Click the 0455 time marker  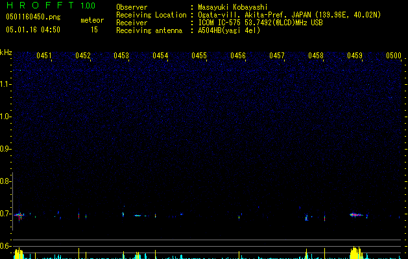pos(199,56)
